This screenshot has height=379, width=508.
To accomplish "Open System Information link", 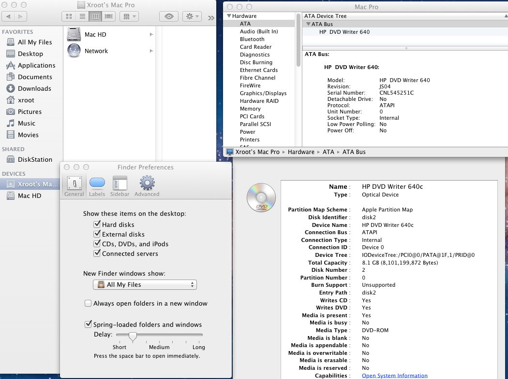I will coord(395,376).
